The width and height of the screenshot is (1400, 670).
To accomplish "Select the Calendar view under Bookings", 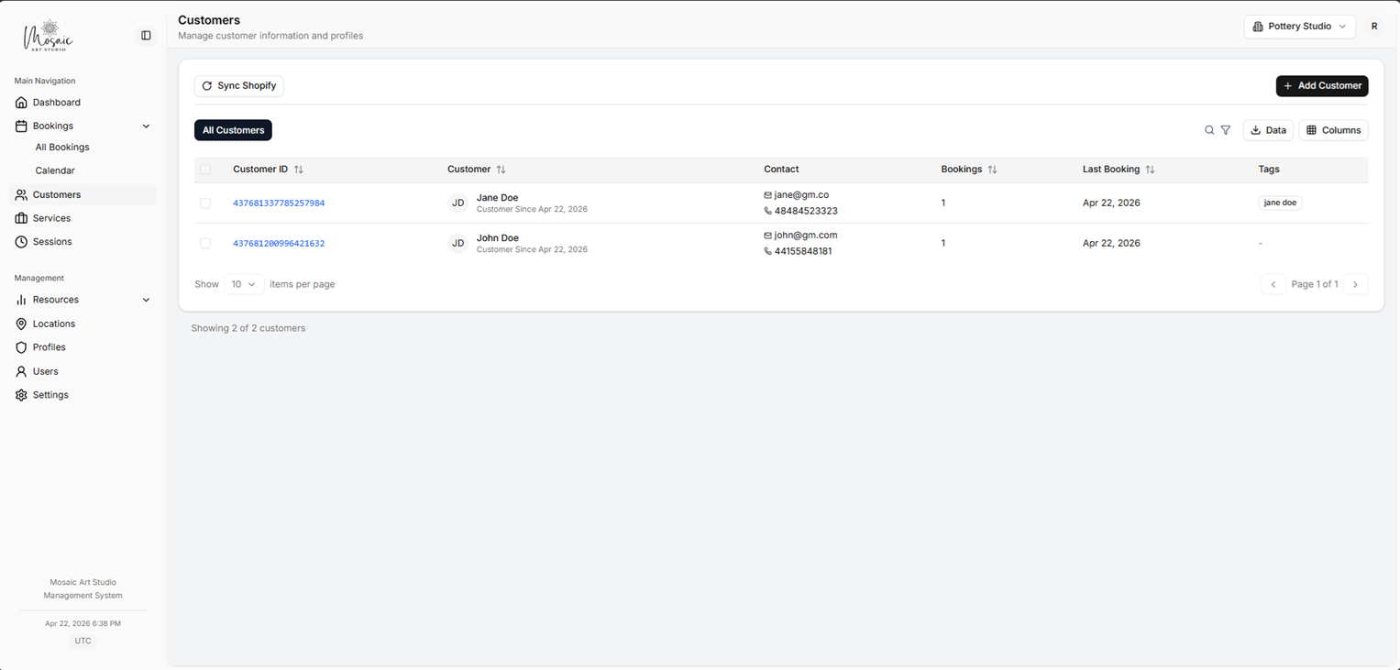I will (55, 170).
